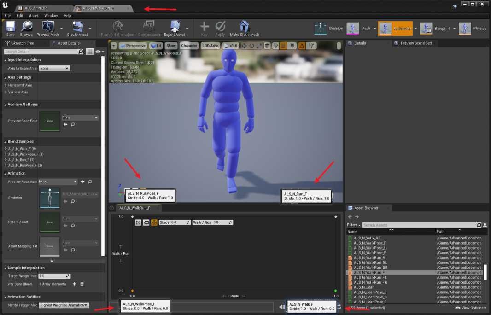
Task: Click Make Static Mesh icon
Action: 244,29
